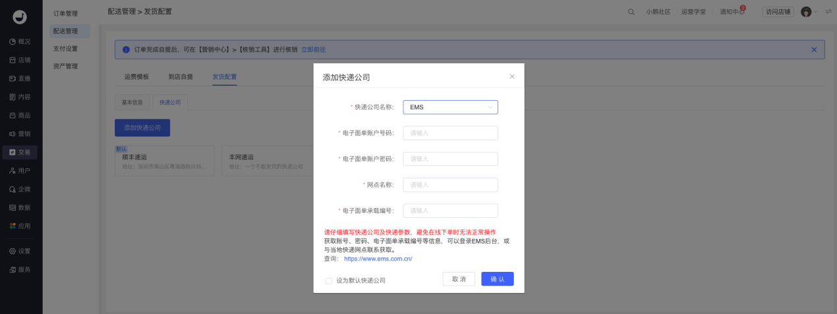Click the 添加快递公司 blue button
This screenshot has height=314, width=837.
pos(142,128)
